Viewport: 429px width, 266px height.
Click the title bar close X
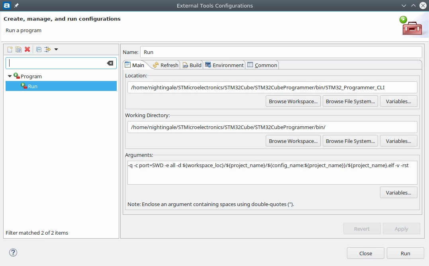pyautogui.click(x=423, y=6)
